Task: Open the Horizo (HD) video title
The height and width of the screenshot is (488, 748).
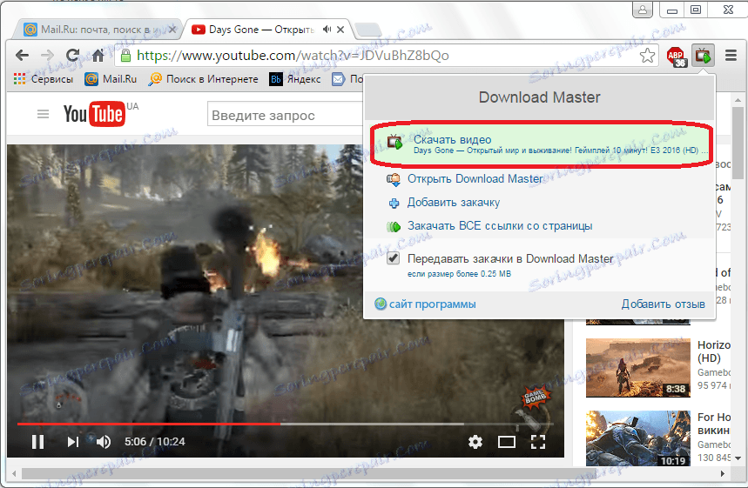Action: pos(714,351)
